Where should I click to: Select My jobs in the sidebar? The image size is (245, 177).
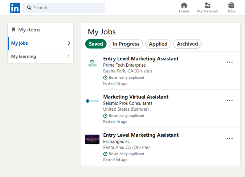pyautogui.click(x=41, y=43)
